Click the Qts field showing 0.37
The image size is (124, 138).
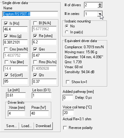click(44, 82)
